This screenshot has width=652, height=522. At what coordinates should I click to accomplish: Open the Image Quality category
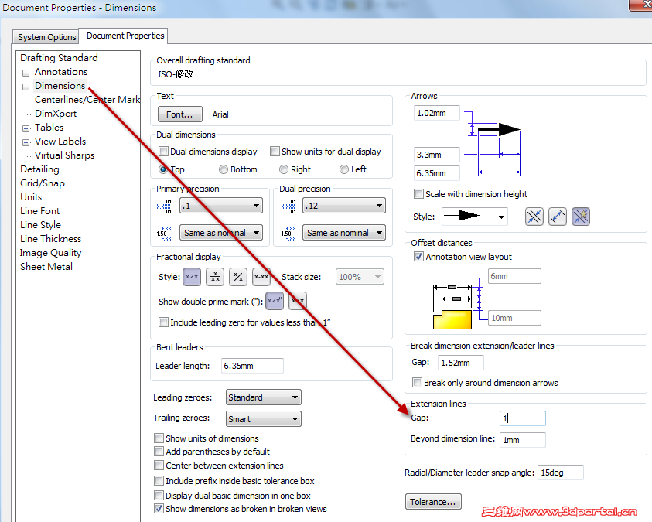point(51,253)
